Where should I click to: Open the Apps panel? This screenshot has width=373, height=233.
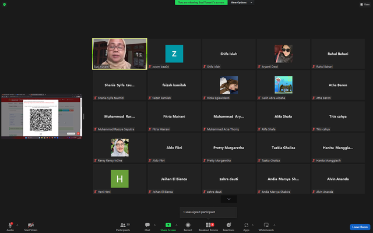tap(246, 227)
